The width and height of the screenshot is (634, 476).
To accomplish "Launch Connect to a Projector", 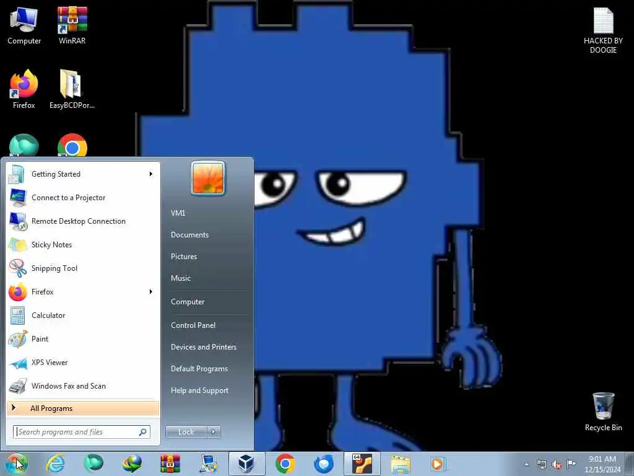I will [83, 198].
